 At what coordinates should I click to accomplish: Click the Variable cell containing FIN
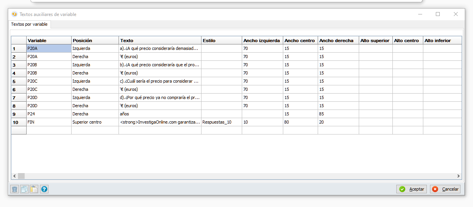coord(49,122)
